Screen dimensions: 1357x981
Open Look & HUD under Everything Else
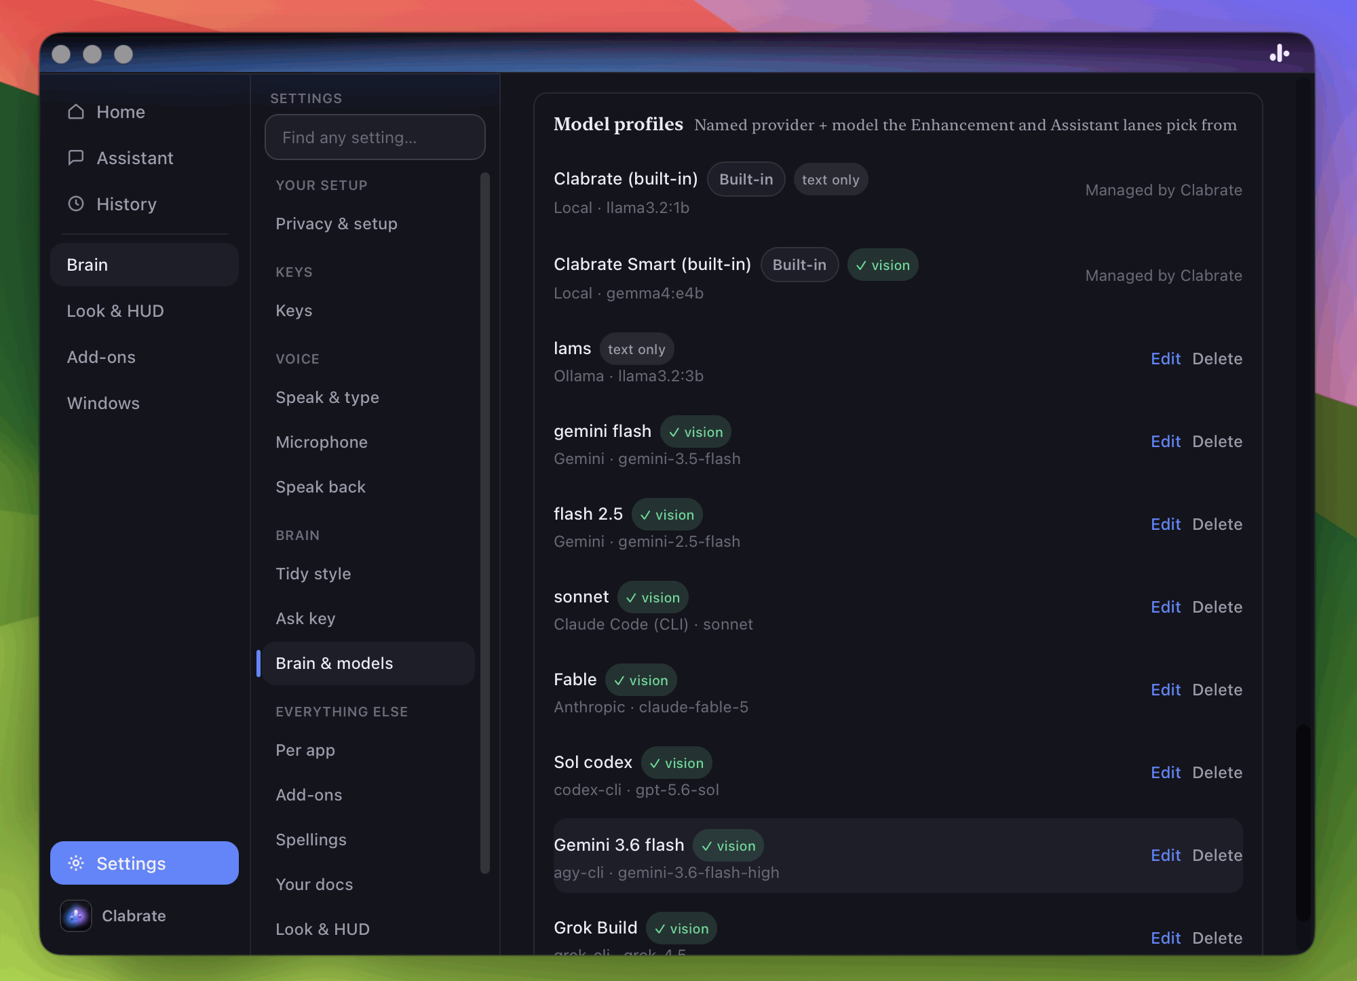[369, 929]
